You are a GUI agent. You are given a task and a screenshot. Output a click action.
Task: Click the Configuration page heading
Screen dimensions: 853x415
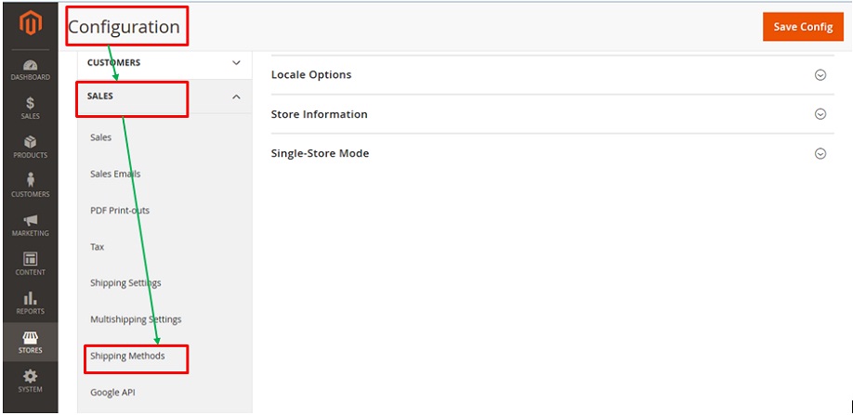[124, 27]
